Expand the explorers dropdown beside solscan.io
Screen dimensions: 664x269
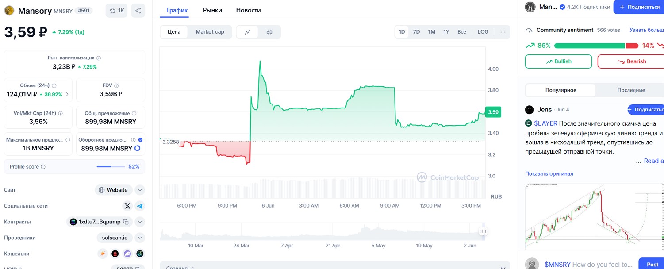pos(140,238)
